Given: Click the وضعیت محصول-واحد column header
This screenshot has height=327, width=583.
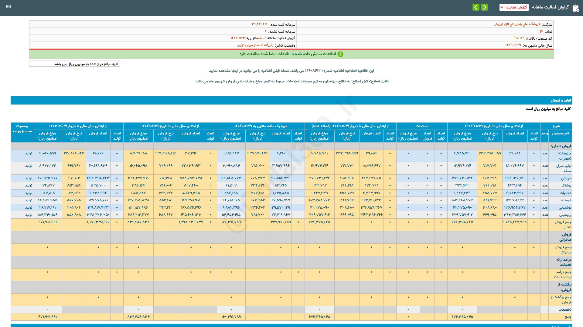Looking at the screenshot, I should pyautogui.click(x=22, y=129).
